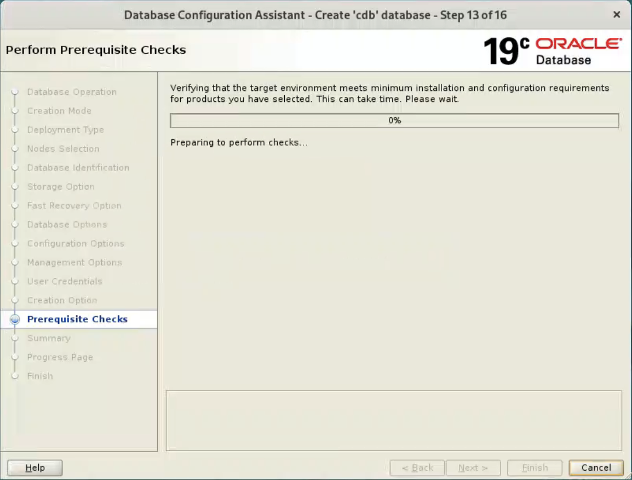Click the 'Verifying that the target environment' message
This screenshot has width=632, height=480.
389,94
